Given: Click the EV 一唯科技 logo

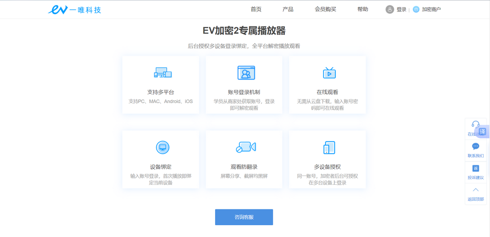Looking at the screenshot, I should coord(74,10).
